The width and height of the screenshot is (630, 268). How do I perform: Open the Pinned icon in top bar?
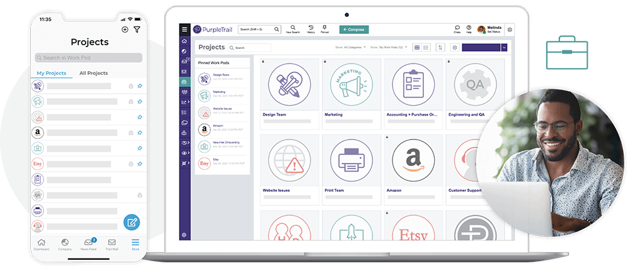click(x=324, y=30)
